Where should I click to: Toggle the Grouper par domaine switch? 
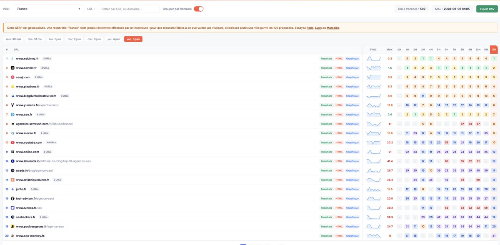pos(199,9)
